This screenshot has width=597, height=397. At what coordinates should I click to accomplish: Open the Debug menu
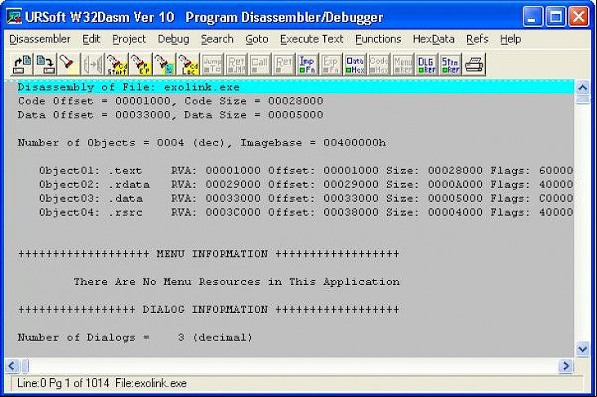[173, 39]
